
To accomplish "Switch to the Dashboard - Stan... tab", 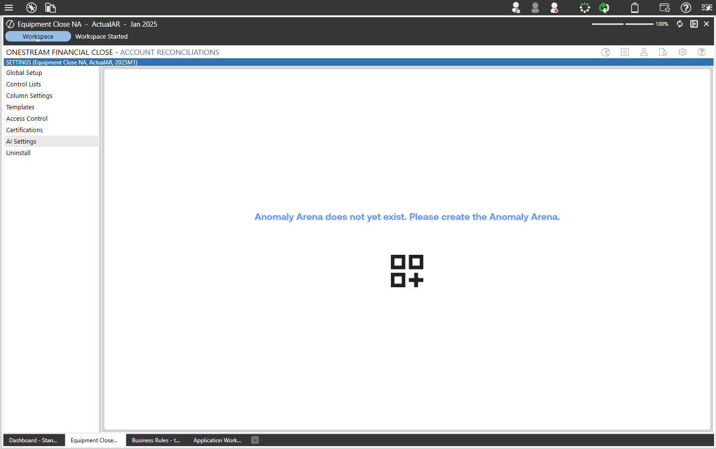I will point(33,440).
